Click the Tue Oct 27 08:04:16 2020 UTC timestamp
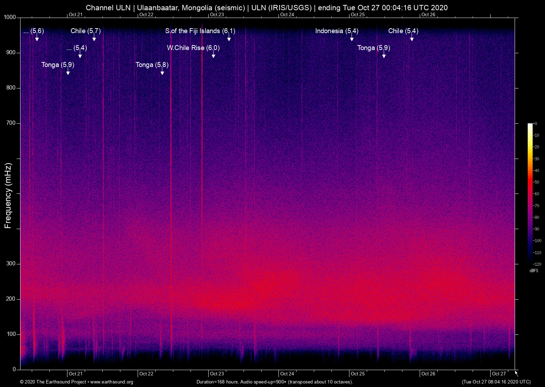The image size is (545, 387). (x=496, y=382)
